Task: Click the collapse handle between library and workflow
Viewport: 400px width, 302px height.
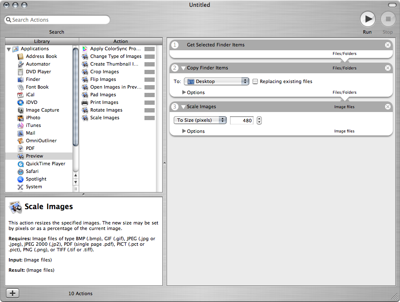Action: 164,163
